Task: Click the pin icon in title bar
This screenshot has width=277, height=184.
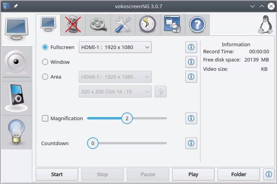Action: click(16, 6)
